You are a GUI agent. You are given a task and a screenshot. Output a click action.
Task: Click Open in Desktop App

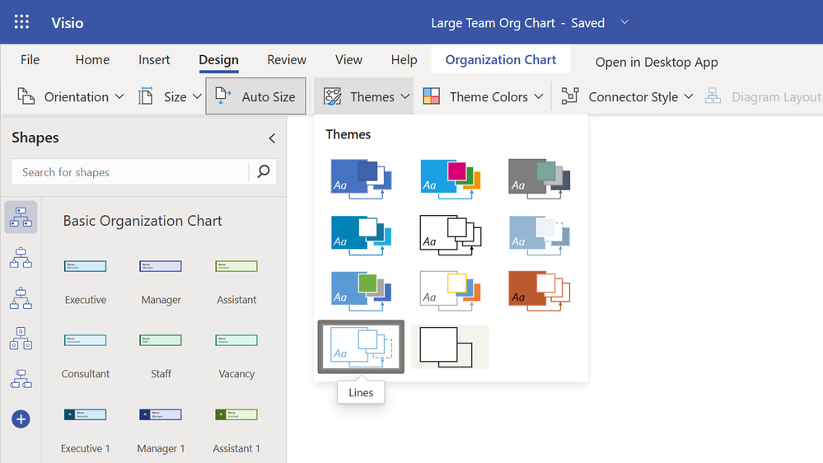coord(657,62)
